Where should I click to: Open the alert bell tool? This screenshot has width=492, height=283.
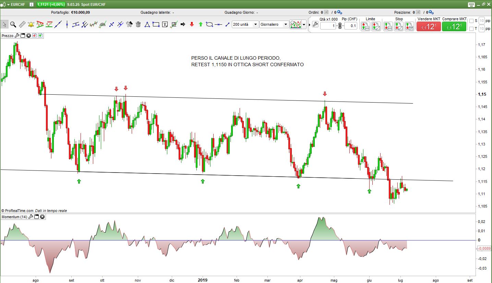(x=31, y=24)
